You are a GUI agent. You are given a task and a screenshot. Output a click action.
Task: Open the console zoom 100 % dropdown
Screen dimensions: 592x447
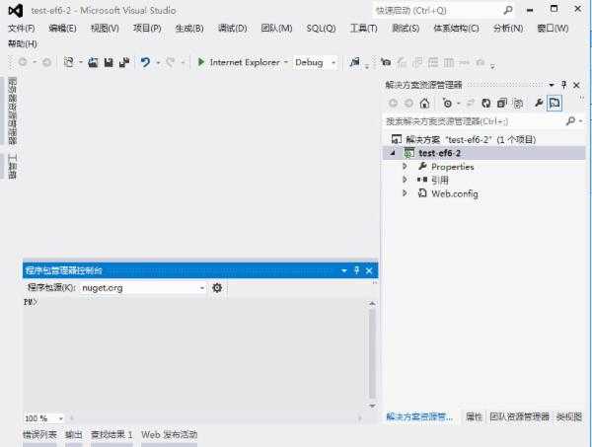60,418
